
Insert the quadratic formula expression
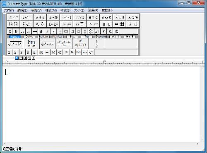(64, 44)
